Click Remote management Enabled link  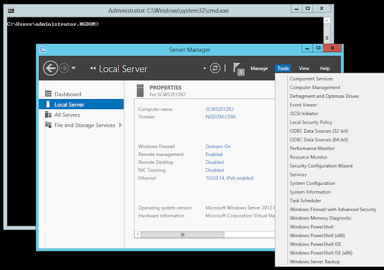click(214, 154)
